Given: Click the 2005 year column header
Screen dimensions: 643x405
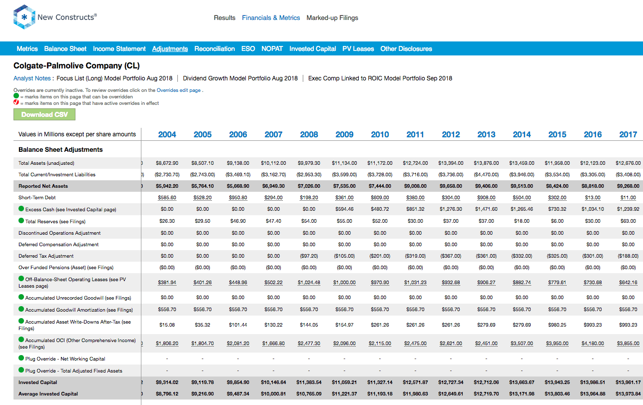Looking at the screenshot, I should [x=202, y=134].
